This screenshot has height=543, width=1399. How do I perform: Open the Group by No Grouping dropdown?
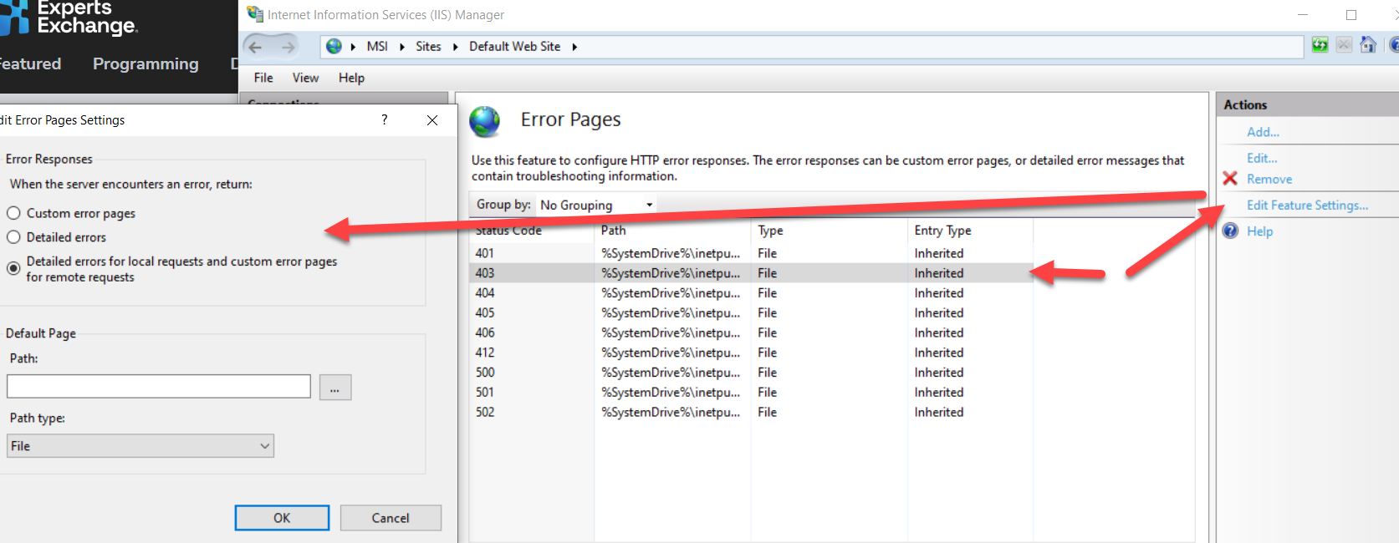pos(596,205)
